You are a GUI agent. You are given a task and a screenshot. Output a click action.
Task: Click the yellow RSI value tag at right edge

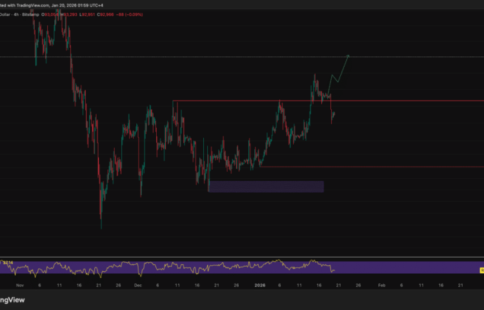point(481,269)
